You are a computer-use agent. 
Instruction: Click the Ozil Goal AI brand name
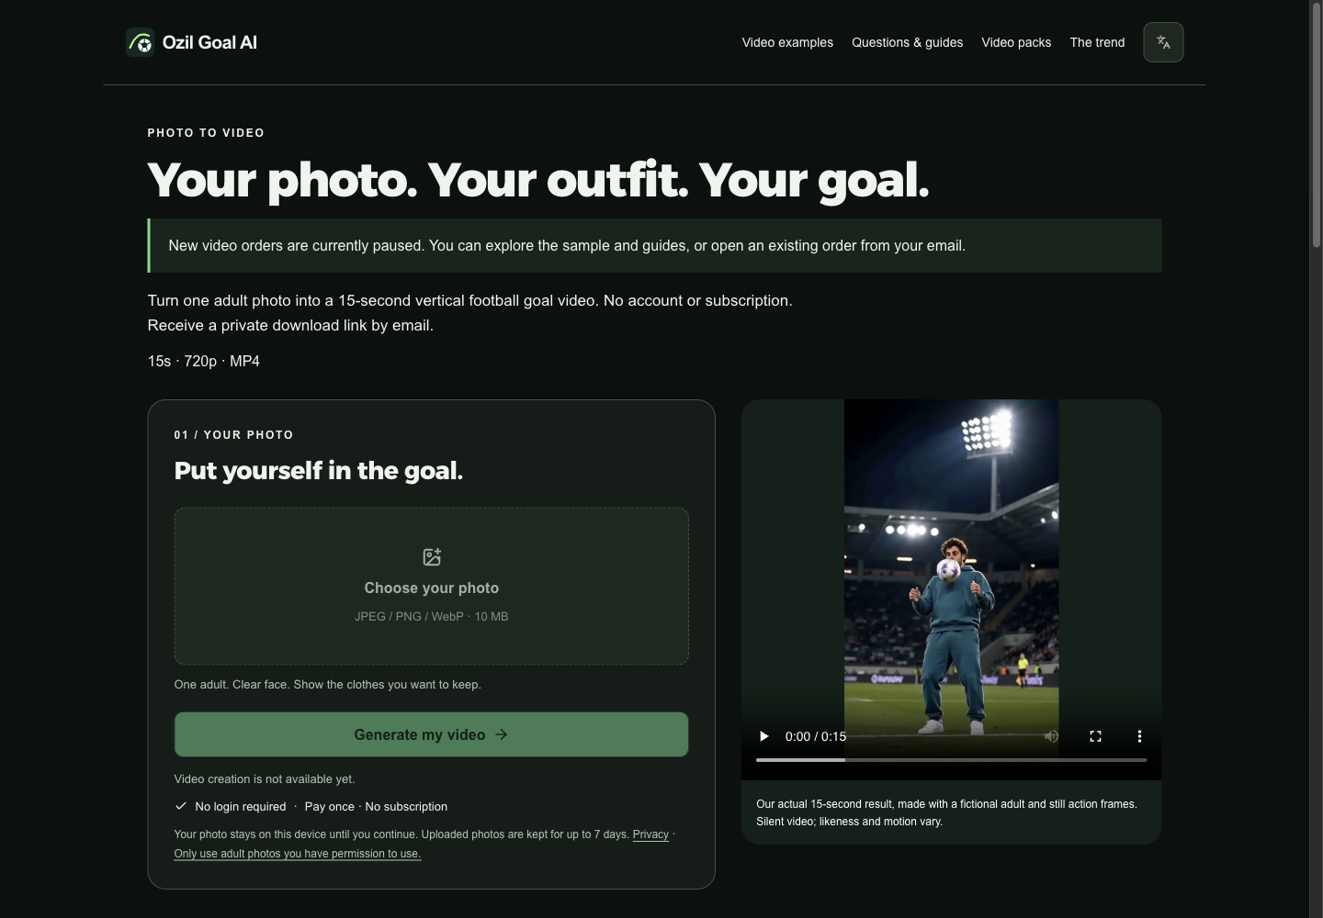pos(209,42)
